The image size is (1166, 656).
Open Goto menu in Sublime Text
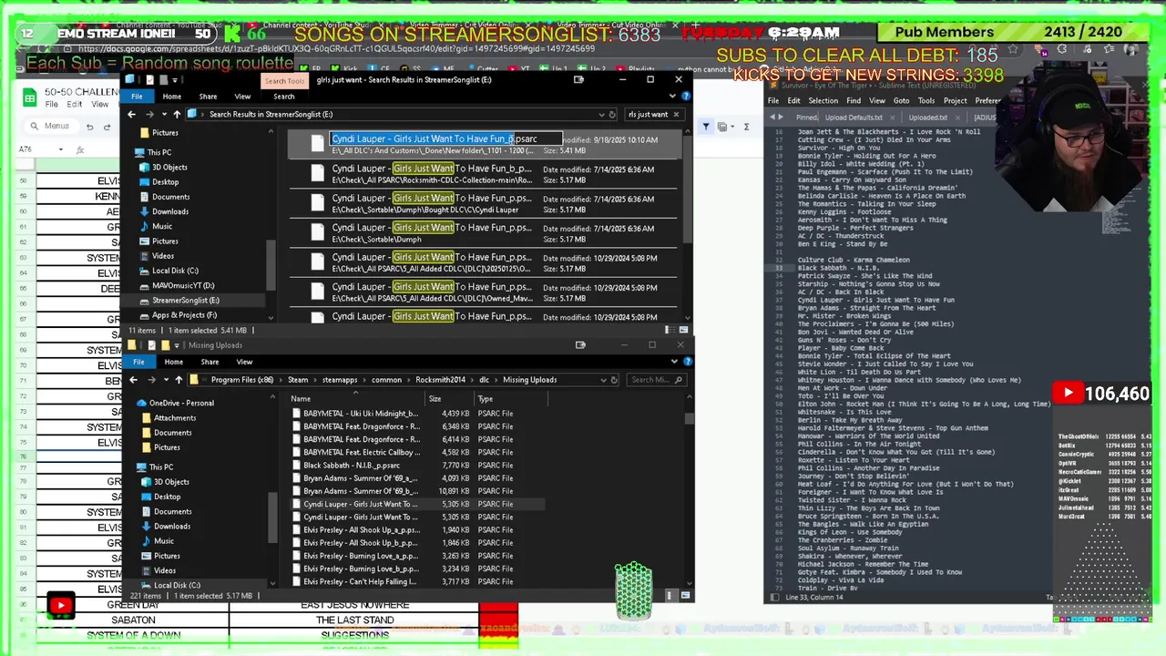901,100
